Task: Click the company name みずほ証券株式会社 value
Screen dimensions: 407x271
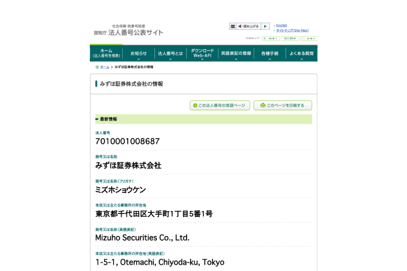Action: tap(128, 165)
